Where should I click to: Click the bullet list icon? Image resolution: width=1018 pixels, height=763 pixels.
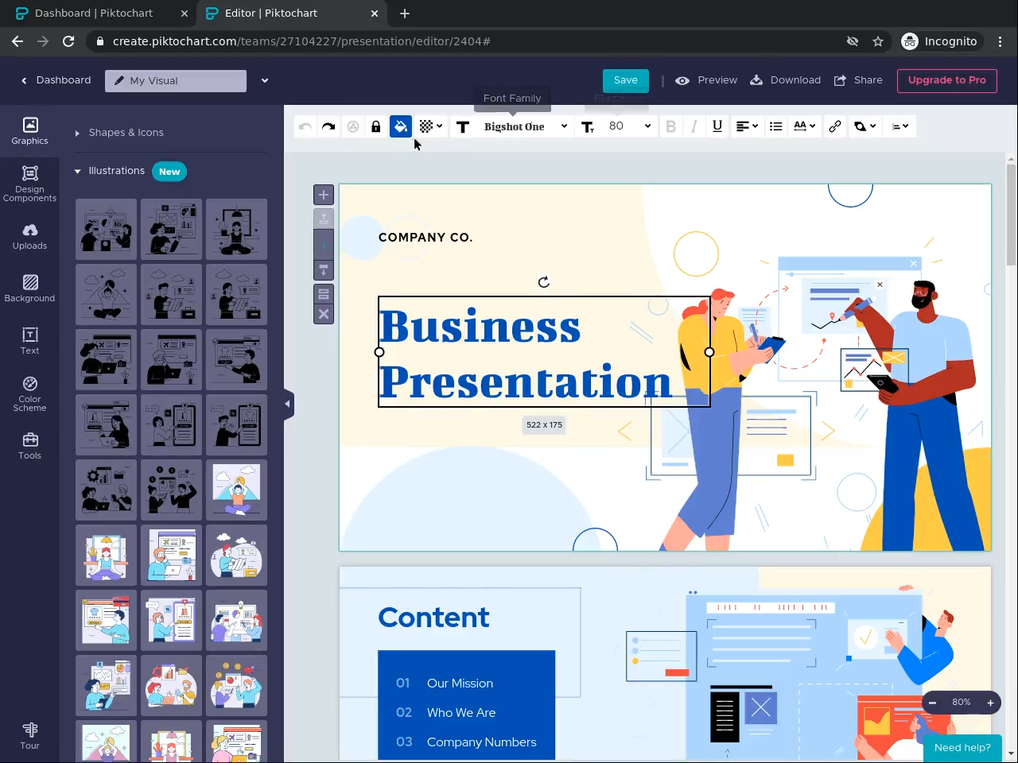776,126
